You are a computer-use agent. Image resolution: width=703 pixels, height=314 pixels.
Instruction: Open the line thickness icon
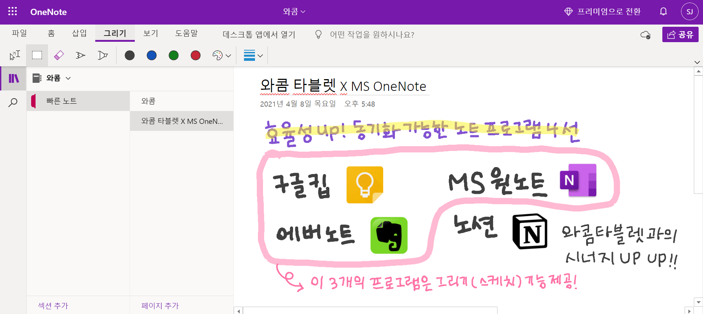click(x=249, y=55)
